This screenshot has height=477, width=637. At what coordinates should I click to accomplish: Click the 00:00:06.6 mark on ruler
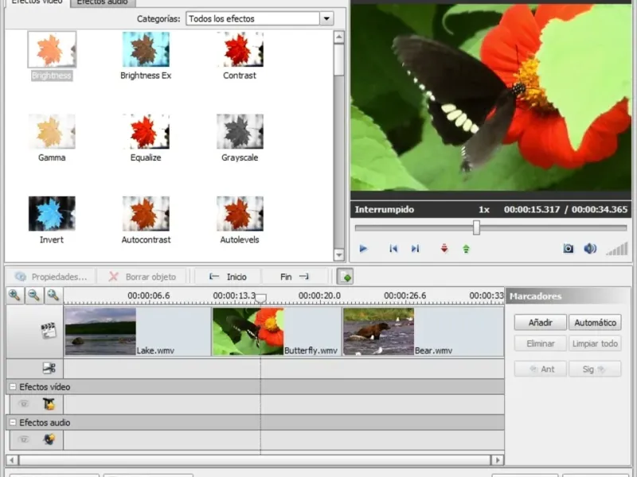pos(149,296)
